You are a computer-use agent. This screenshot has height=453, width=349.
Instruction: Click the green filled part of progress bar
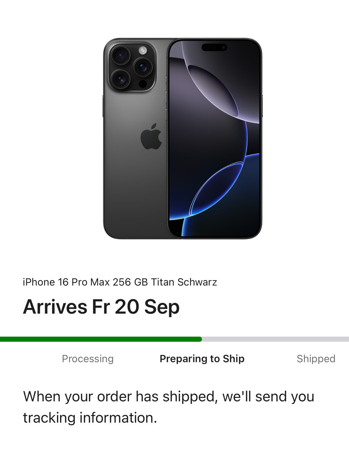(x=101, y=339)
